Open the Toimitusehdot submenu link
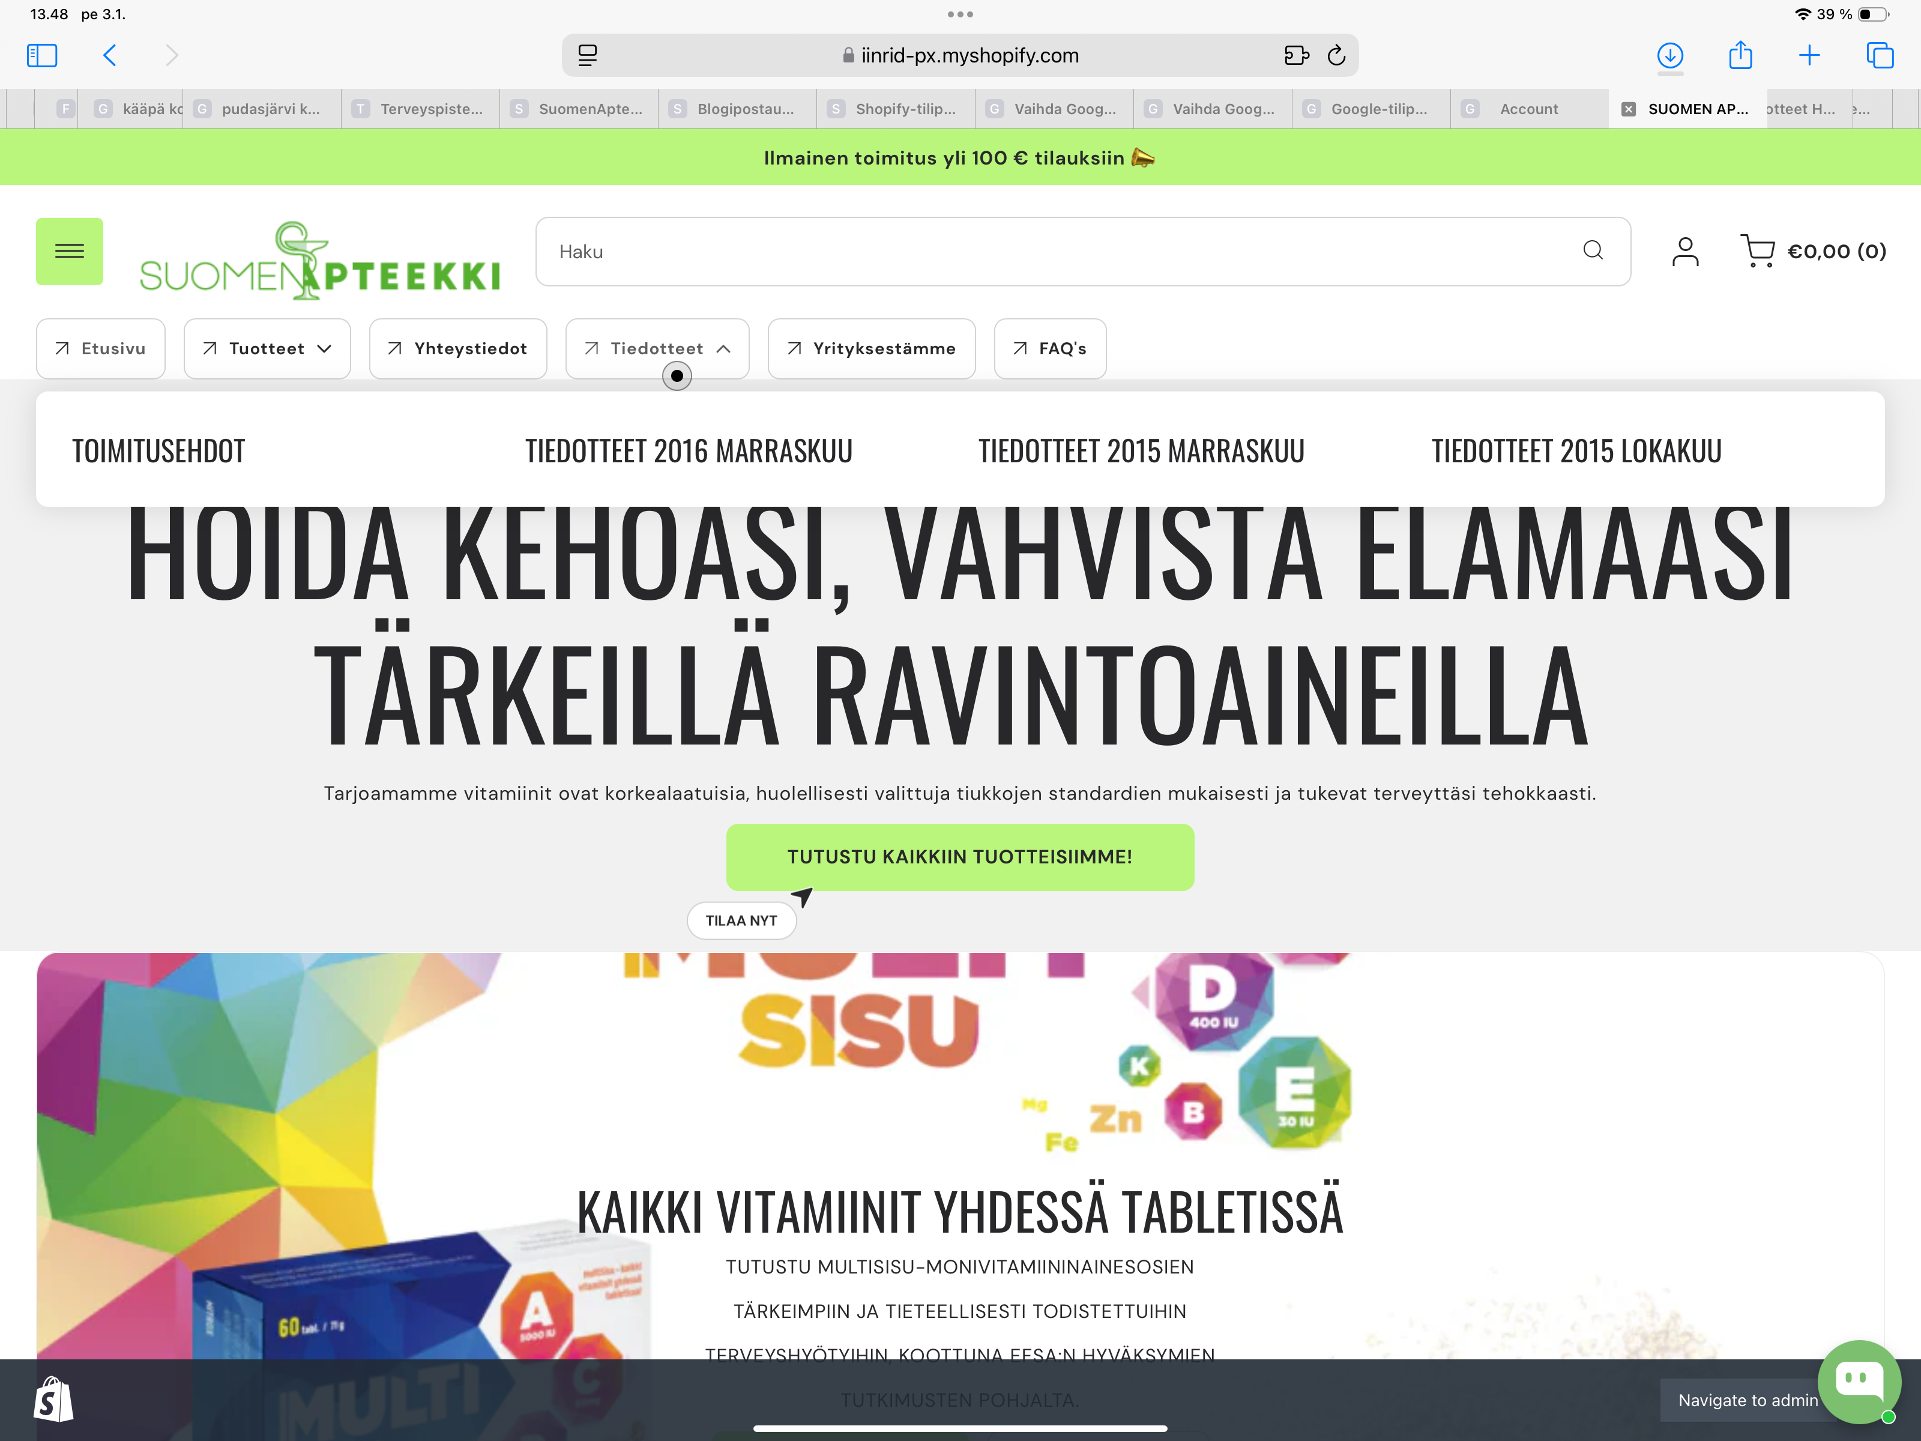This screenshot has width=1921, height=1441. pyautogui.click(x=158, y=451)
